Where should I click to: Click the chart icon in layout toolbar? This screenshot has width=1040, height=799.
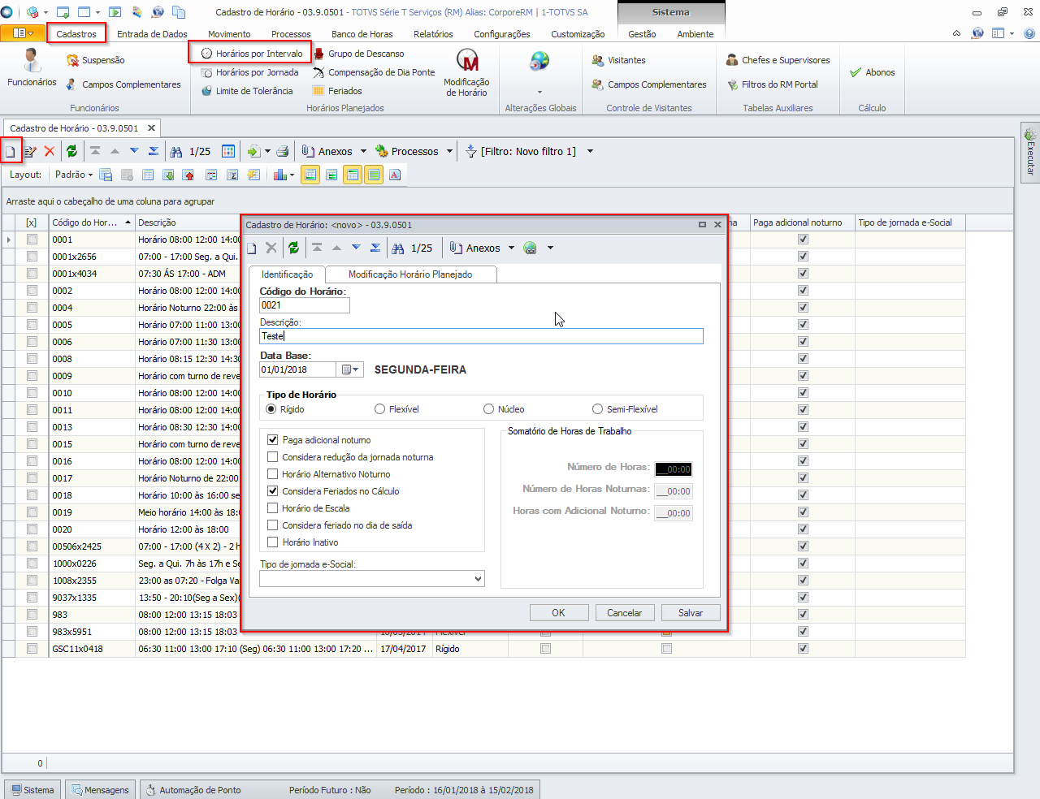click(x=280, y=175)
